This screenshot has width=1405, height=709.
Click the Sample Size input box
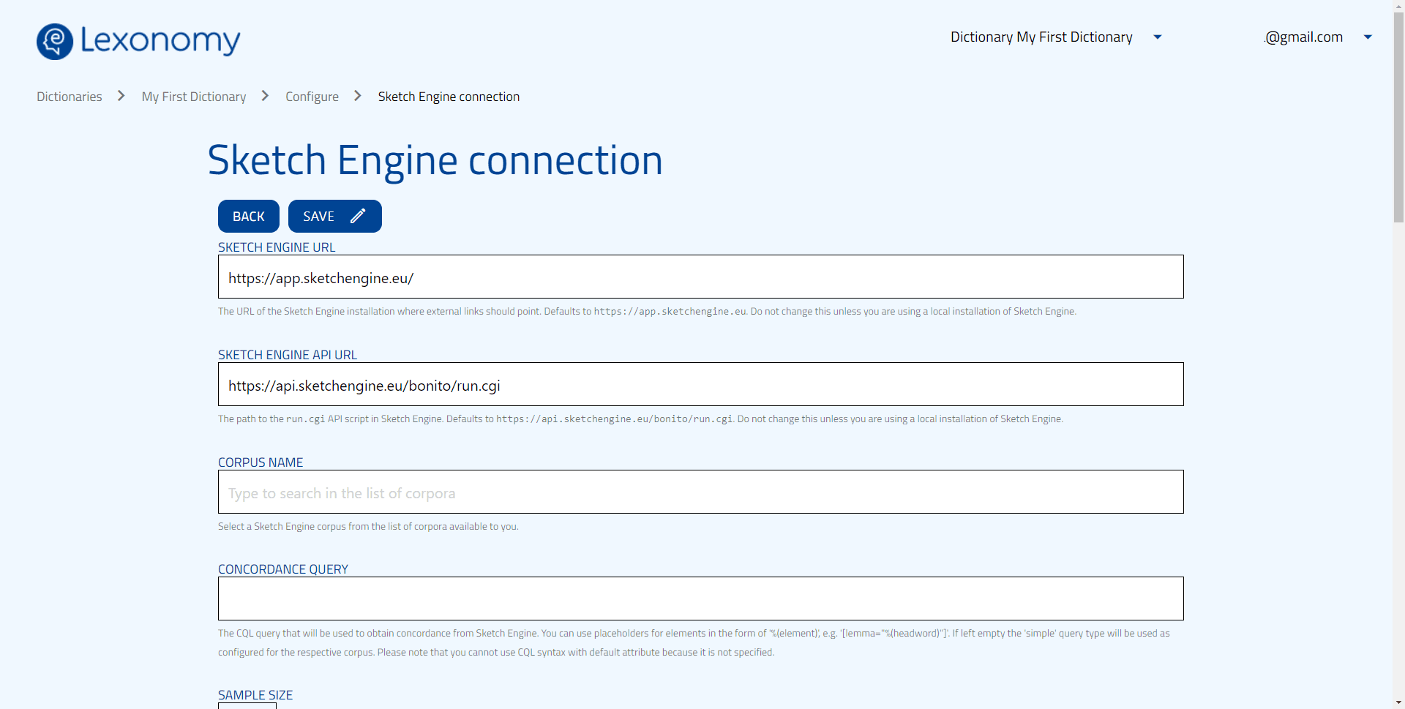(x=247, y=705)
